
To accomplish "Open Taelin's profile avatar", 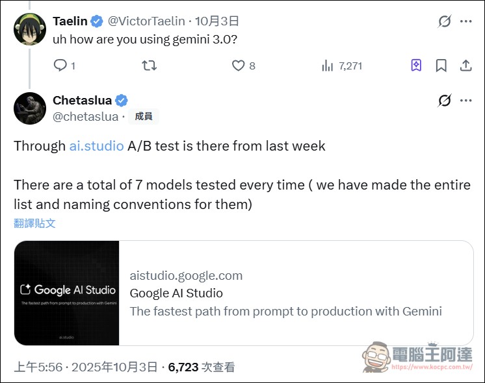I will [30, 29].
